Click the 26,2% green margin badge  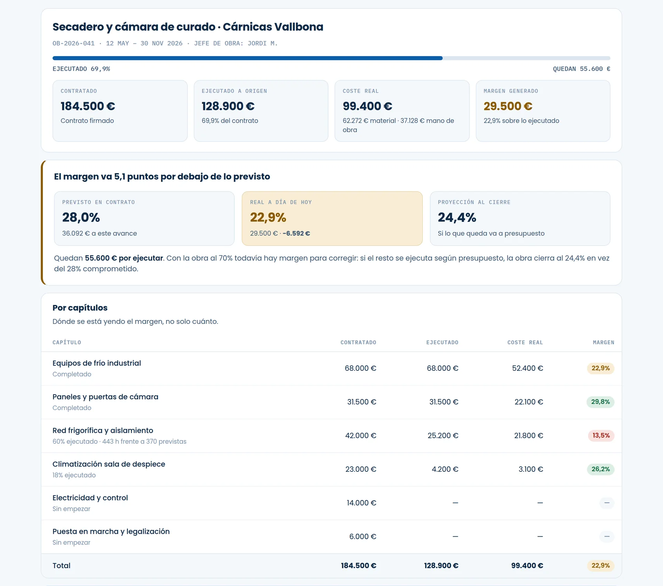pos(601,469)
